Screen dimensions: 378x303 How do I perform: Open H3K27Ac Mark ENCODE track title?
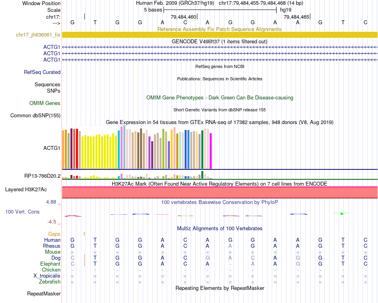click(220, 184)
